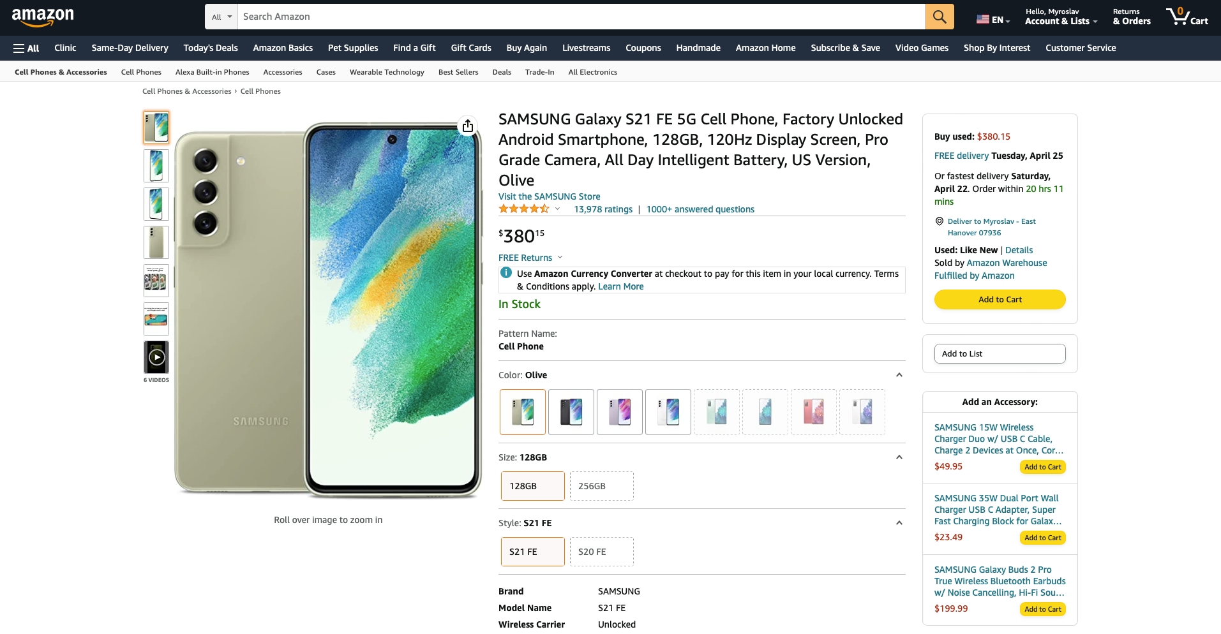The width and height of the screenshot is (1221, 634).
Task: Collapse the Color section chevron
Action: [899, 375]
